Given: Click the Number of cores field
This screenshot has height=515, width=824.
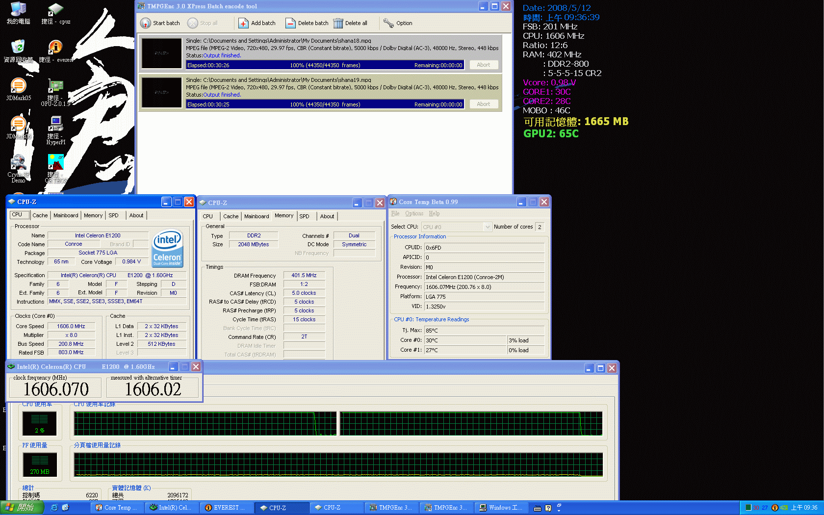Looking at the screenshot, I should (x=540, y=227).
